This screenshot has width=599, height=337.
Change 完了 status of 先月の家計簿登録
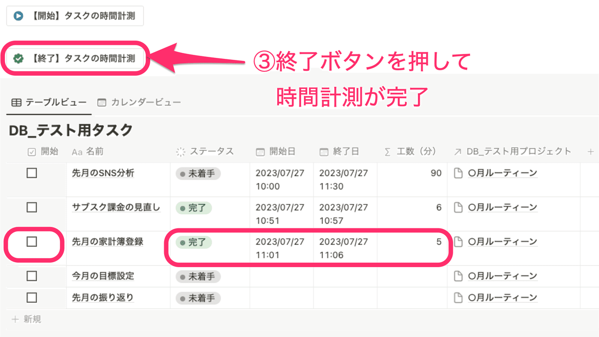pos(194,242)
